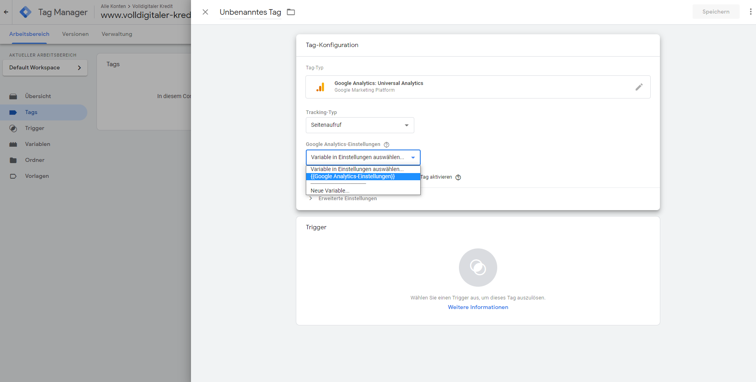Open the Weitere Informationen link
This screenshot has height=382, width=756.
(x=478, y=307)
